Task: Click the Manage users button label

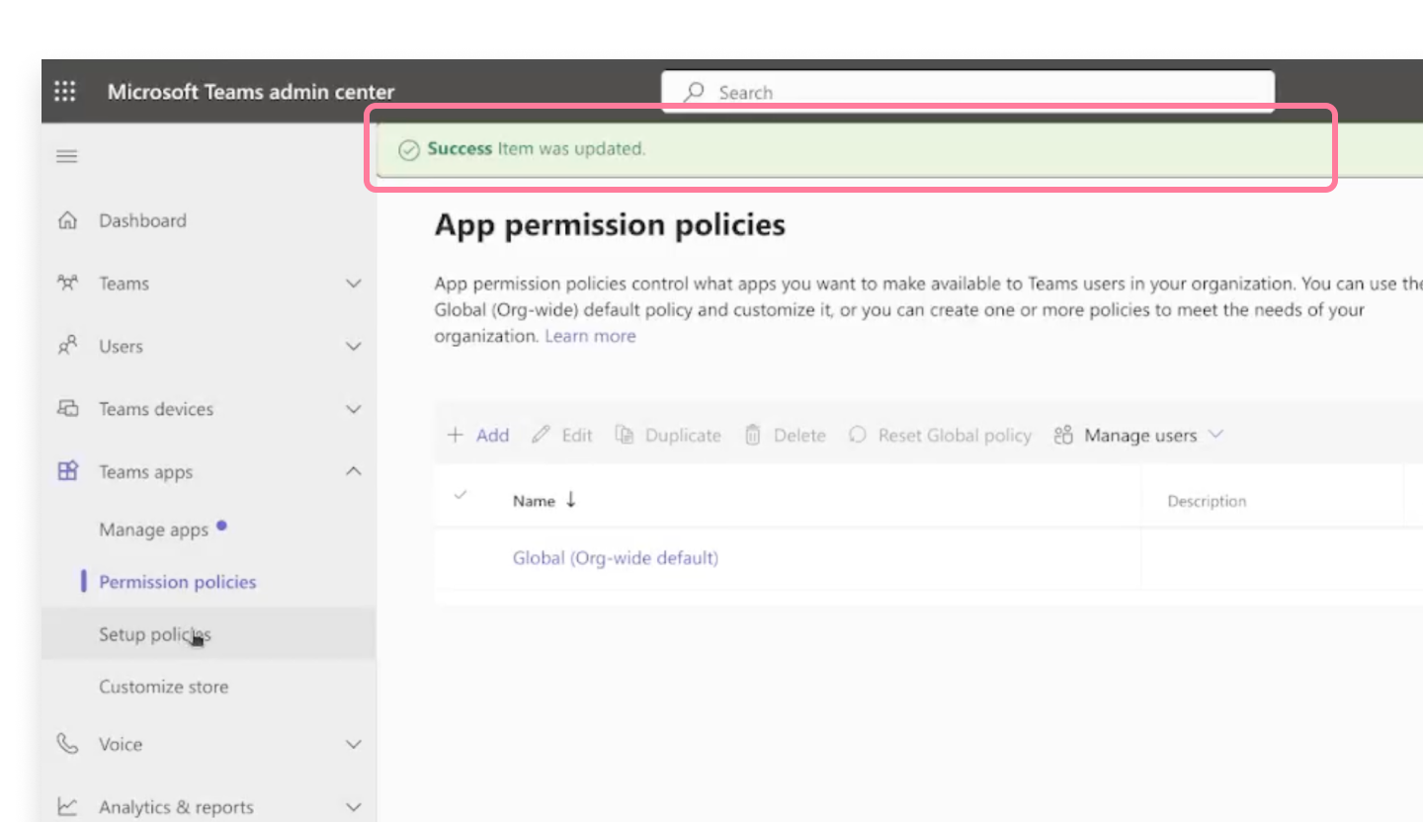Action: [x=1140, y=436]
